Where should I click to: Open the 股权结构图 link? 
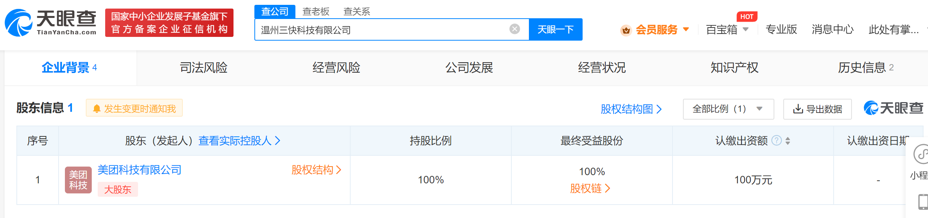[631, 109]
